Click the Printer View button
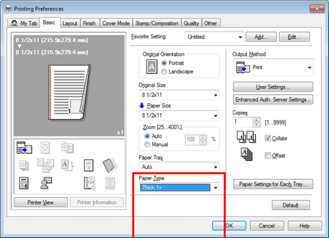 click(x=41, y=202)
